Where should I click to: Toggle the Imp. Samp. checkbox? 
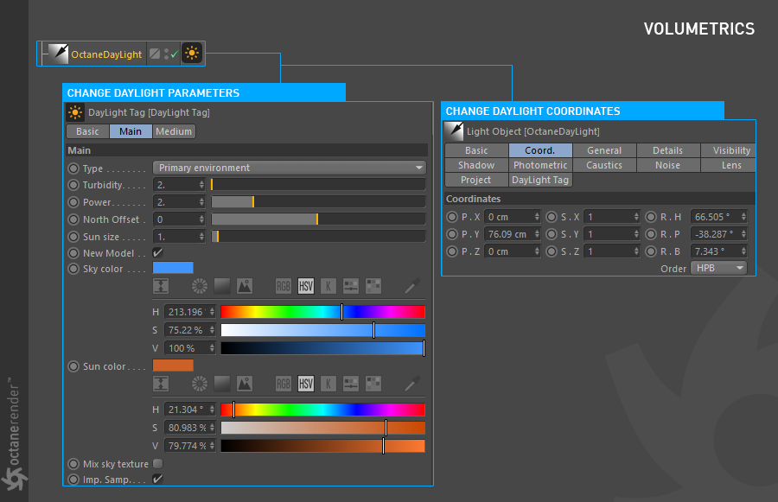158,479
